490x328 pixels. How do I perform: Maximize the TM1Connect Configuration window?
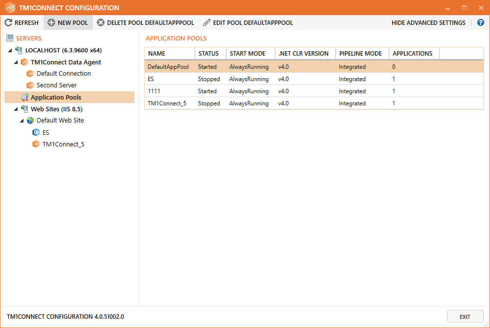(x=465, y=8)
